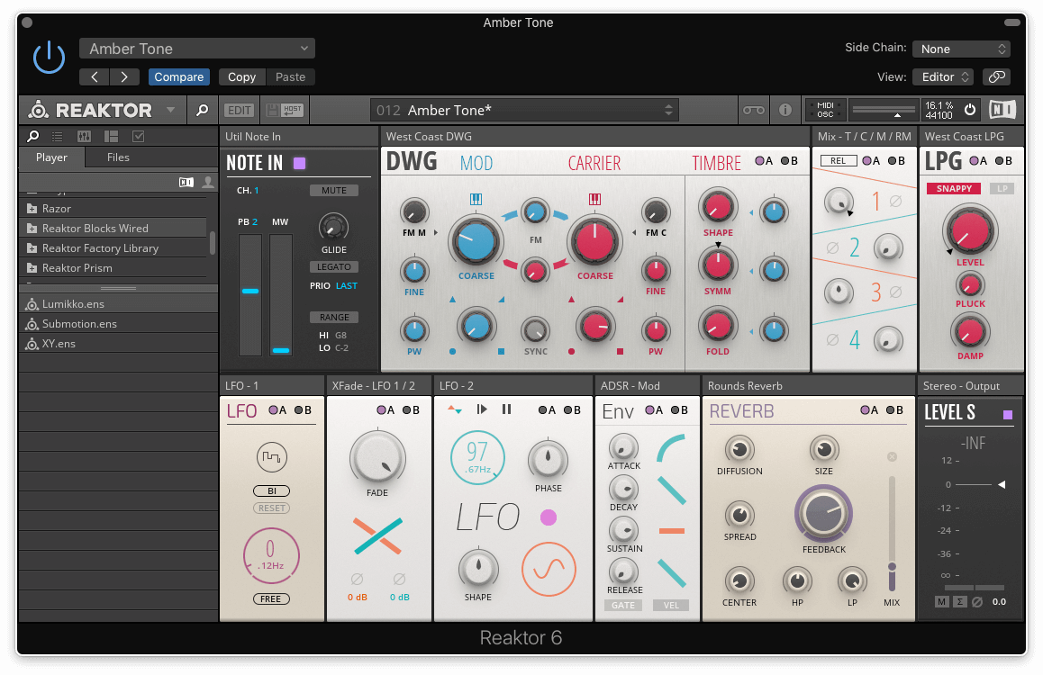Toggle LP mode on LPG
Viewport: 1043px width, 675px height.
(x=1002, y=189)
